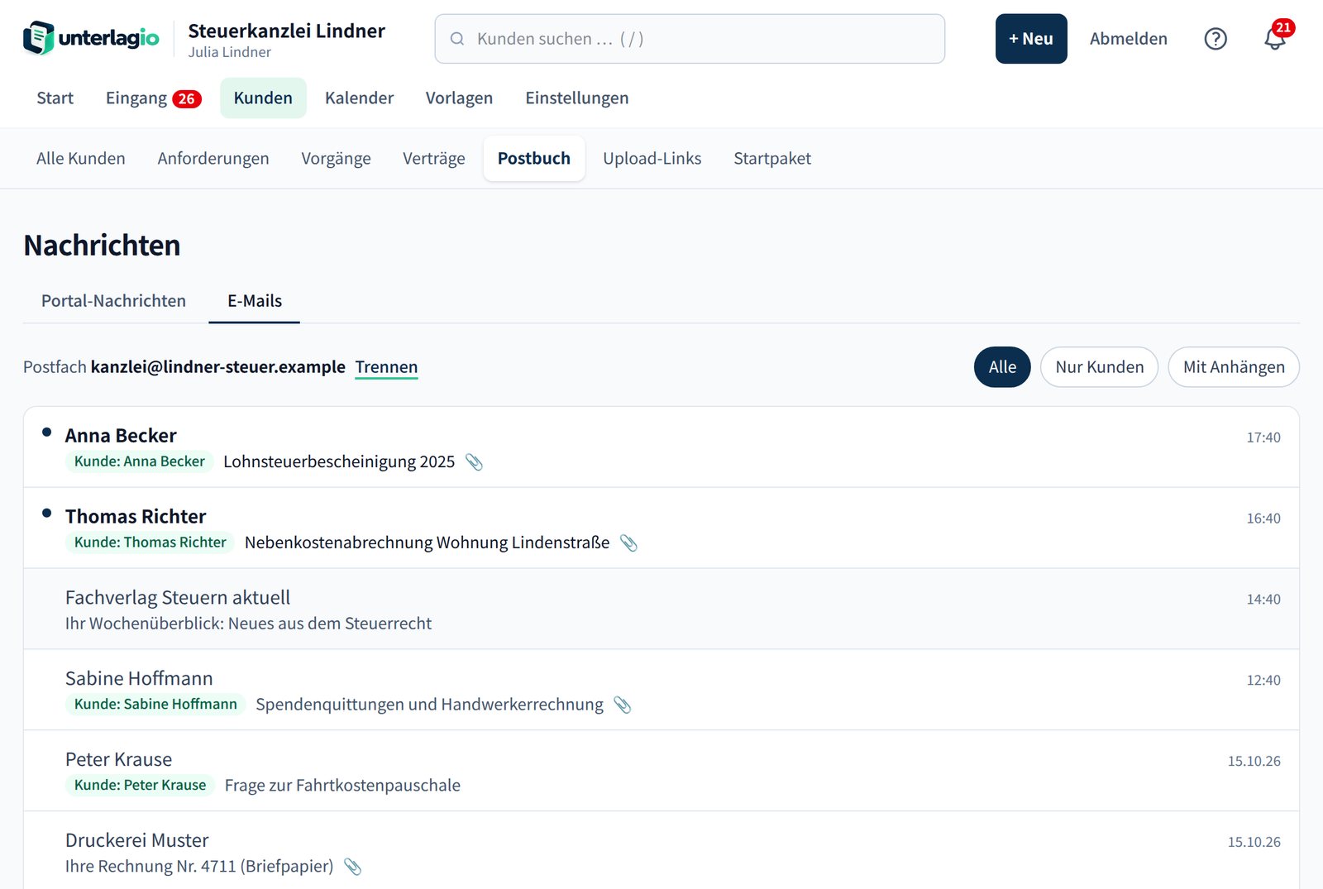Open the email from Thomas Richter
Image resolution: width=1323 pixels, height=889 pixels.
(x=661, y=528)
